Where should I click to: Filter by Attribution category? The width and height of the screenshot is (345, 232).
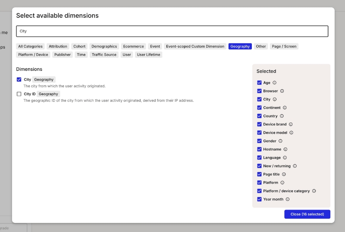coord(58,47)
